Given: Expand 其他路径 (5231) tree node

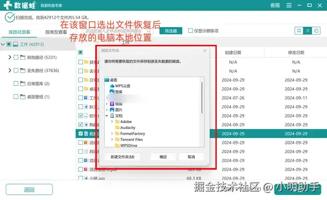Looking at the screenshot, I should coord(10,57).
